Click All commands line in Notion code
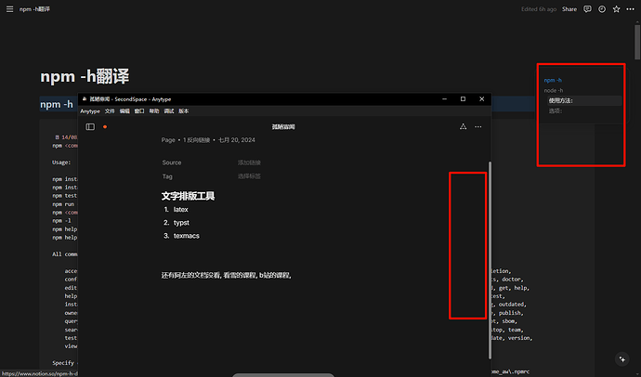Viewport: 641px width, 377px height. coord(65,254)
